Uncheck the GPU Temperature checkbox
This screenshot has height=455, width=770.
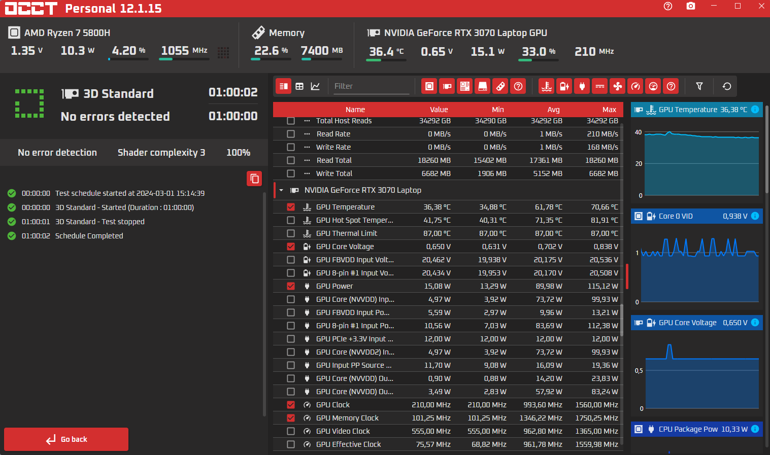(x=291, y=207)
